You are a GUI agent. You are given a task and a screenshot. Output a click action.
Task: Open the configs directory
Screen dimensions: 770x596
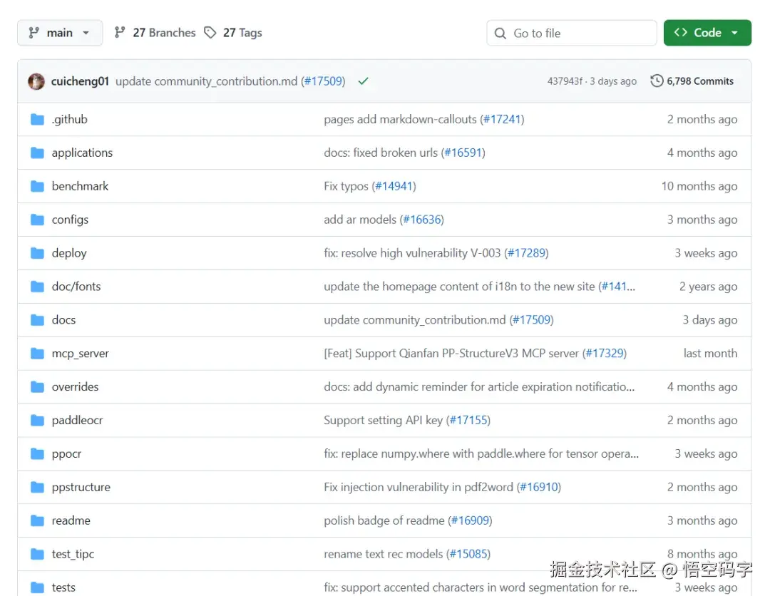click(x=70, y=220)
